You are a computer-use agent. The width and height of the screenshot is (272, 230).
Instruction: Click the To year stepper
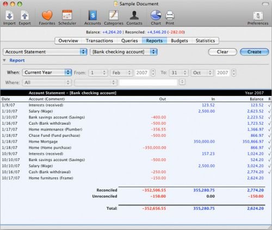234,73
